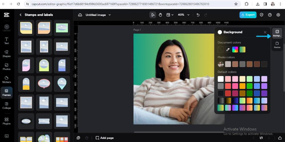Click the canvas horizontal scrollbar
Viewport: 285px width, 142px height.
179,132
